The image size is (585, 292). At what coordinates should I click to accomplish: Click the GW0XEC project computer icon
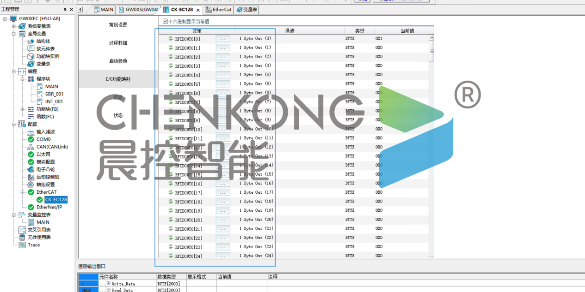point(13,18)
